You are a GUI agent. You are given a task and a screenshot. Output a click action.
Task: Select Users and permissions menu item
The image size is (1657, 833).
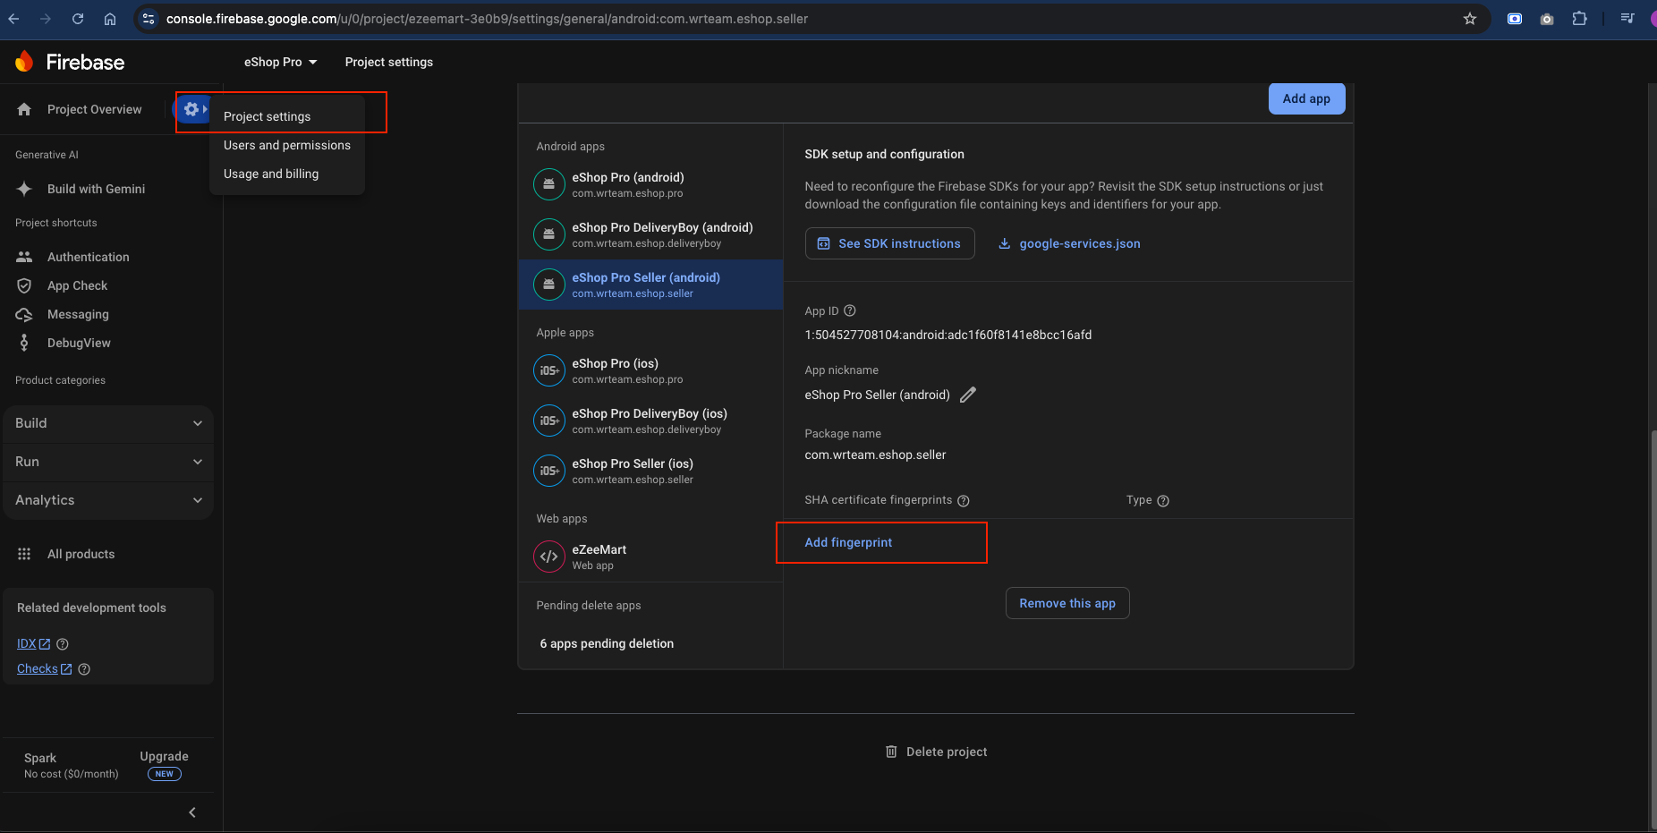click(286, 145)
